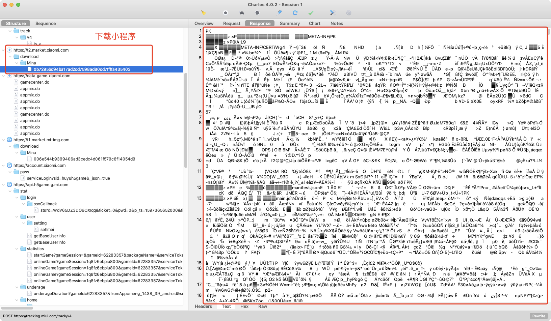
Task: Click the v4 folder icon
Action: tap(23, 37)
